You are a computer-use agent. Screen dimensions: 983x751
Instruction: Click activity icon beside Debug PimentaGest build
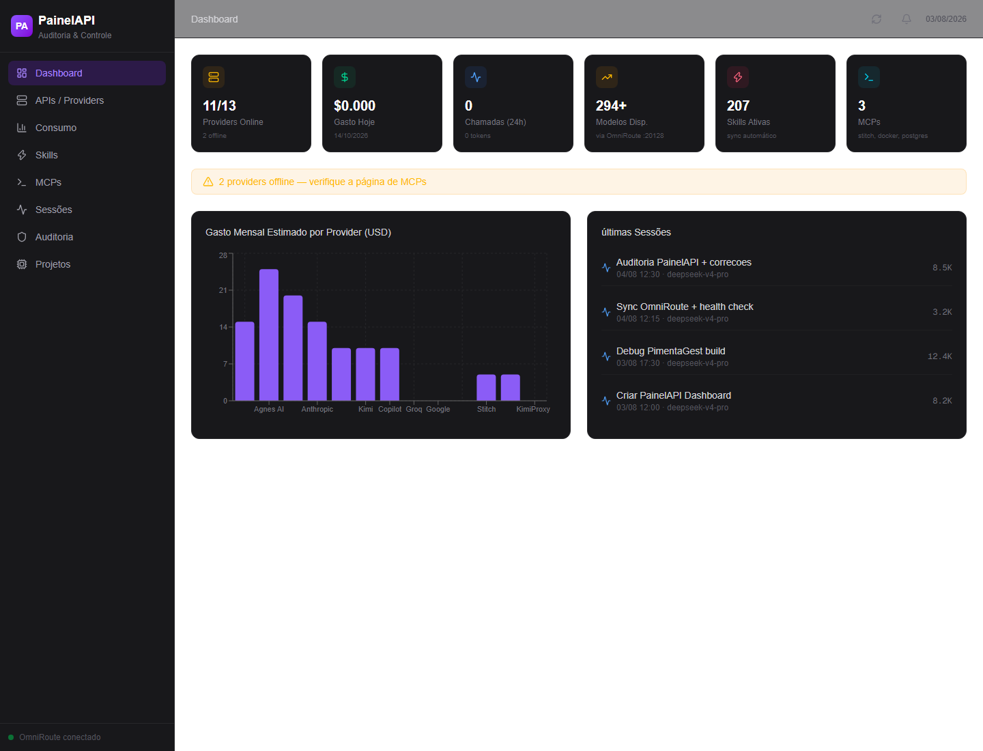606,356
